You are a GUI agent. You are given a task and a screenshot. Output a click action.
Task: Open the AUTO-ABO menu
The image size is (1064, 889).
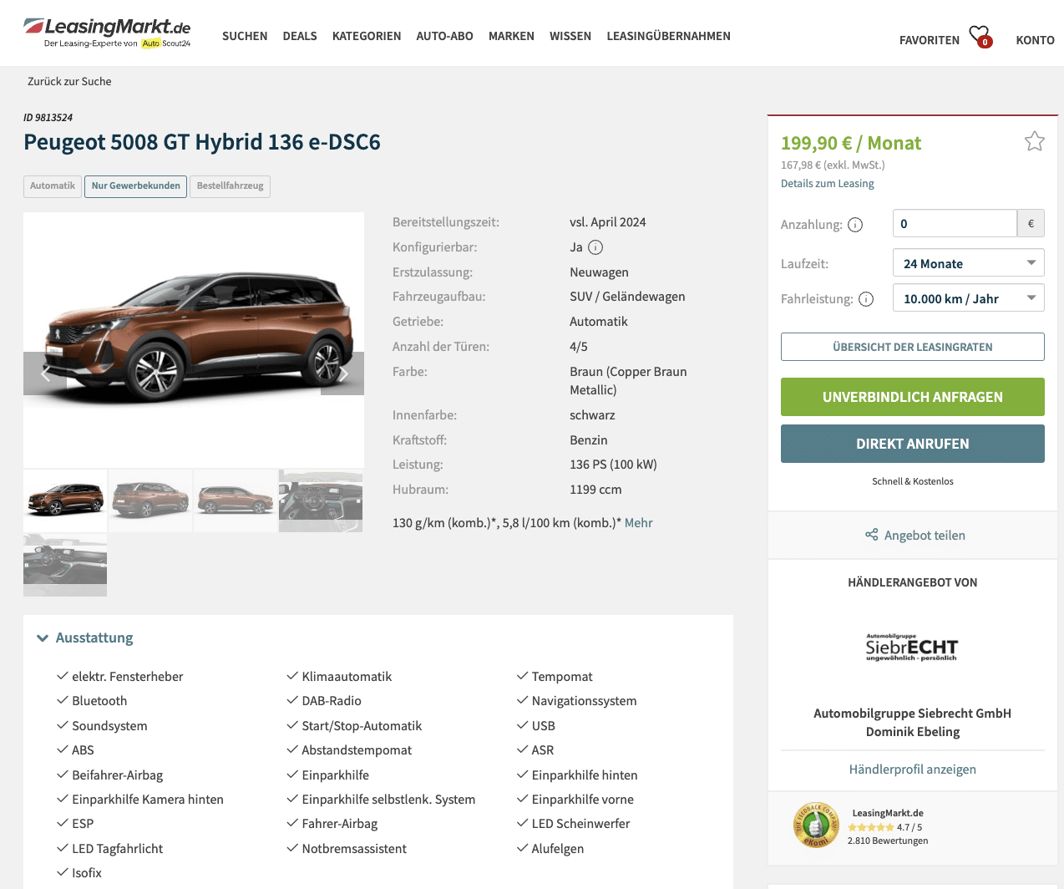click(445, 36)
